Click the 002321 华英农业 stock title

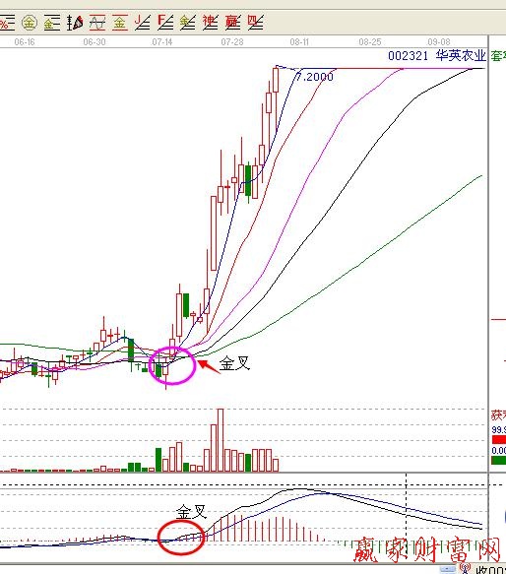click(x=437, y=56)
